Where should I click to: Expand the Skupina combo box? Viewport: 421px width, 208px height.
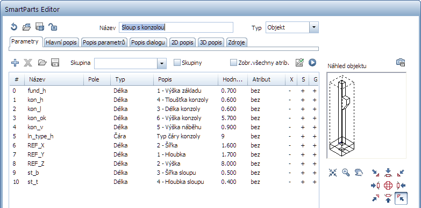161,63
